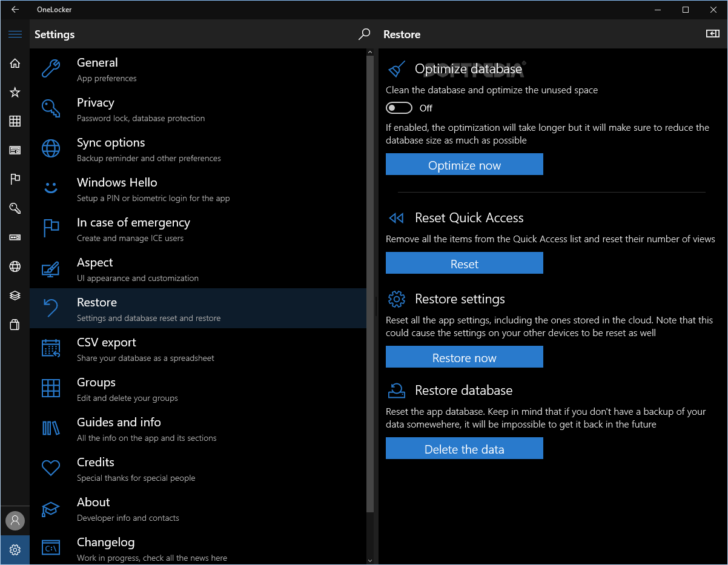Click the Changelog console icon
The width and height of the screenshot is (728, 565).
click(x=51, y=548)
